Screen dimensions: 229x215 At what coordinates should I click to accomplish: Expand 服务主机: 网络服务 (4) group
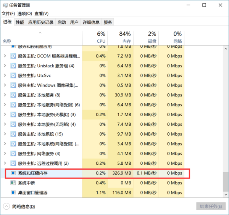5,154
